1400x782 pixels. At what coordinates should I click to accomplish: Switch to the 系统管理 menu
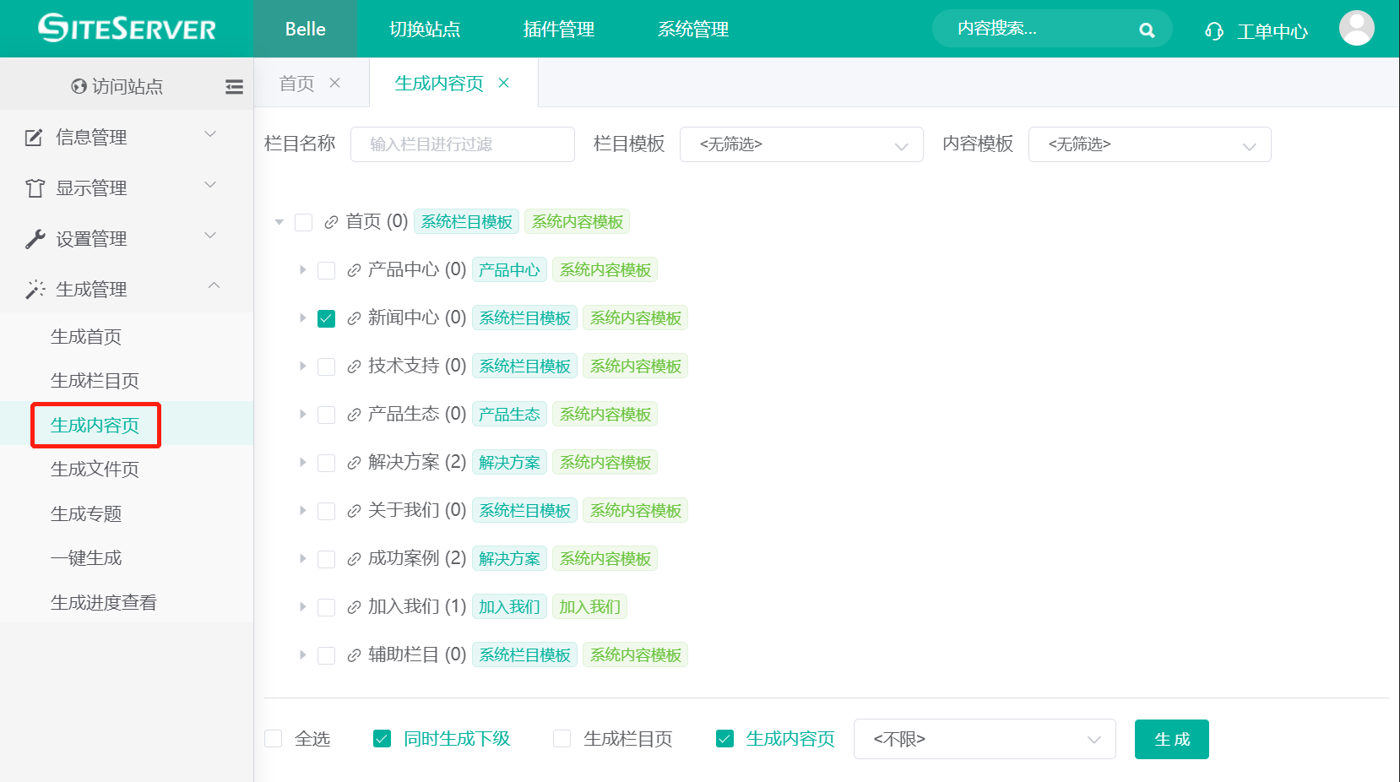(x=692, y=30)
